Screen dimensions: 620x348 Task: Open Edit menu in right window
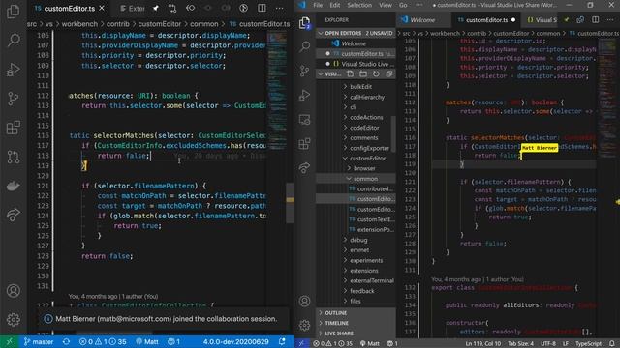tap(335, 5)
